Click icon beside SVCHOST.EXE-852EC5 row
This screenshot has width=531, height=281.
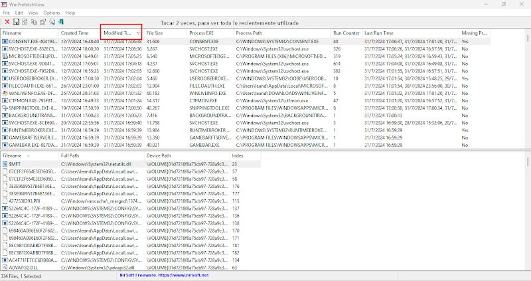[5, 48]
